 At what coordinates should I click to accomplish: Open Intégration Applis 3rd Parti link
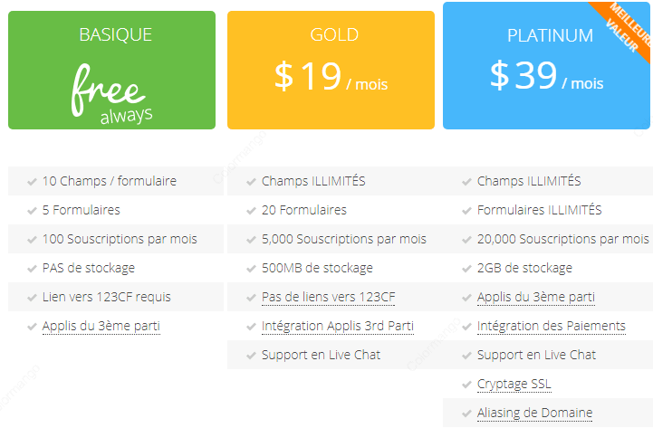pos(337,326)
